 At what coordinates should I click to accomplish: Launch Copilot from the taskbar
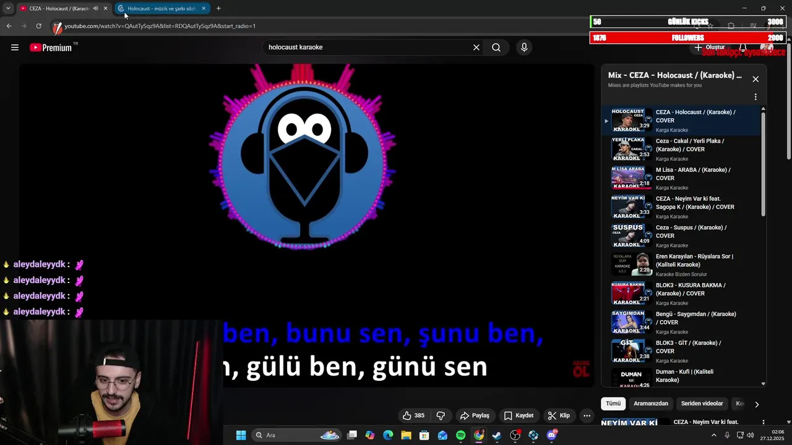coord(370,435)
